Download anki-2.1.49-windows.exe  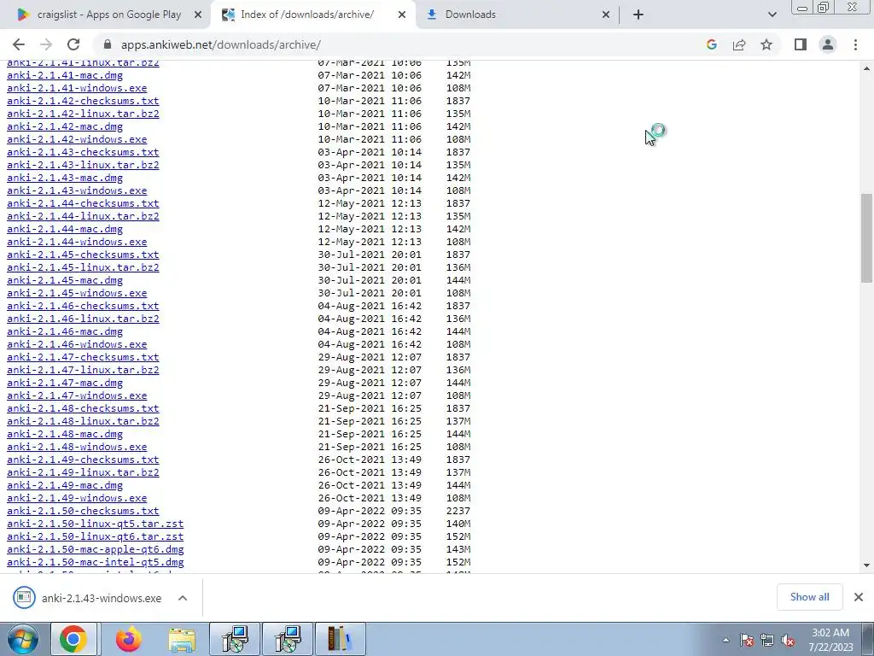[77, 498]
